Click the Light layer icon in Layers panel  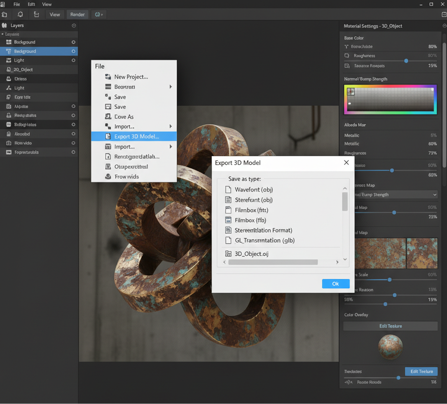pyautogui.click(x=9, y=61)
